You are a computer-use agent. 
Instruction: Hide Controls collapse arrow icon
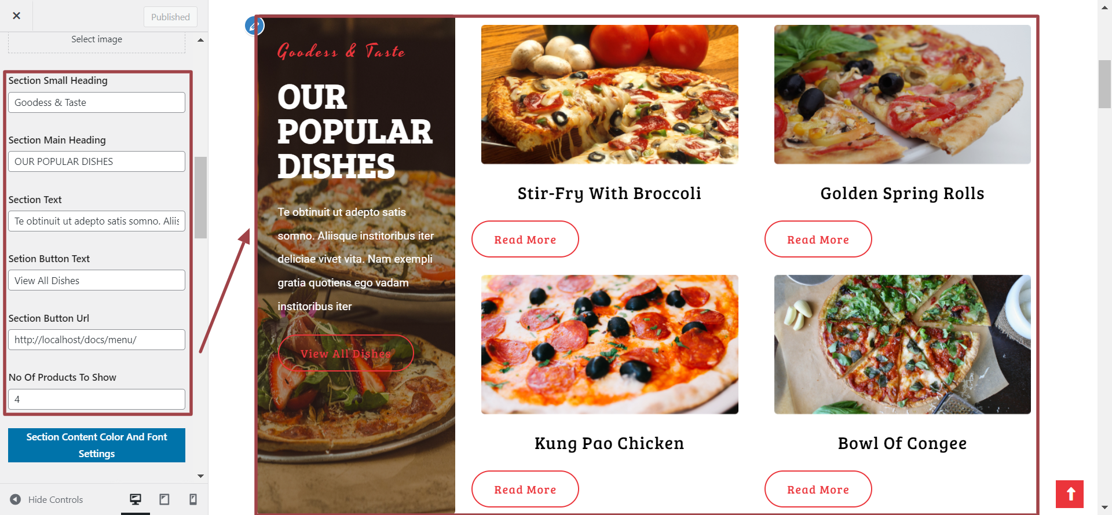click(16, 499)
